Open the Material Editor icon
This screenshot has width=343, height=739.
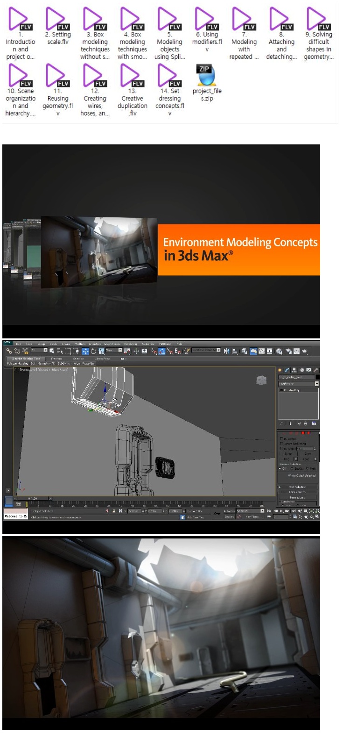coord(279,351)
